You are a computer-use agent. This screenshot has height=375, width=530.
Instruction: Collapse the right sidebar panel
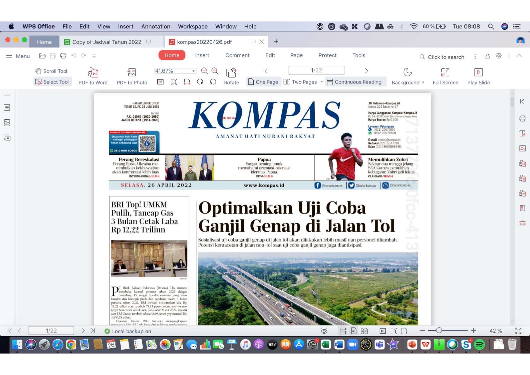click(x=522, y=101)
